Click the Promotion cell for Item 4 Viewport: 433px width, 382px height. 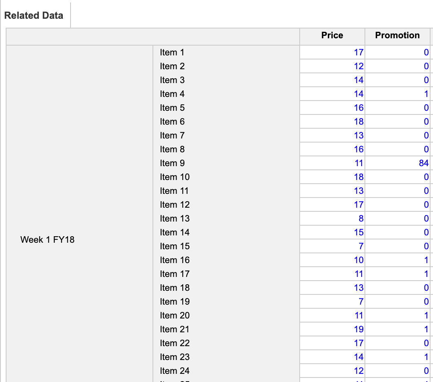click(398, 94)
